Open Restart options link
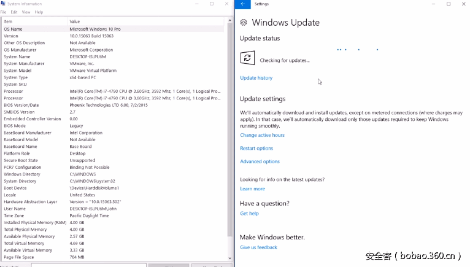Viewport: 470px width, 267px height. (256, 148)
